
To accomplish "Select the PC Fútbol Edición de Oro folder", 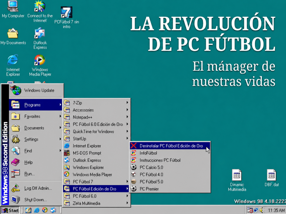I will pos(96,189).
